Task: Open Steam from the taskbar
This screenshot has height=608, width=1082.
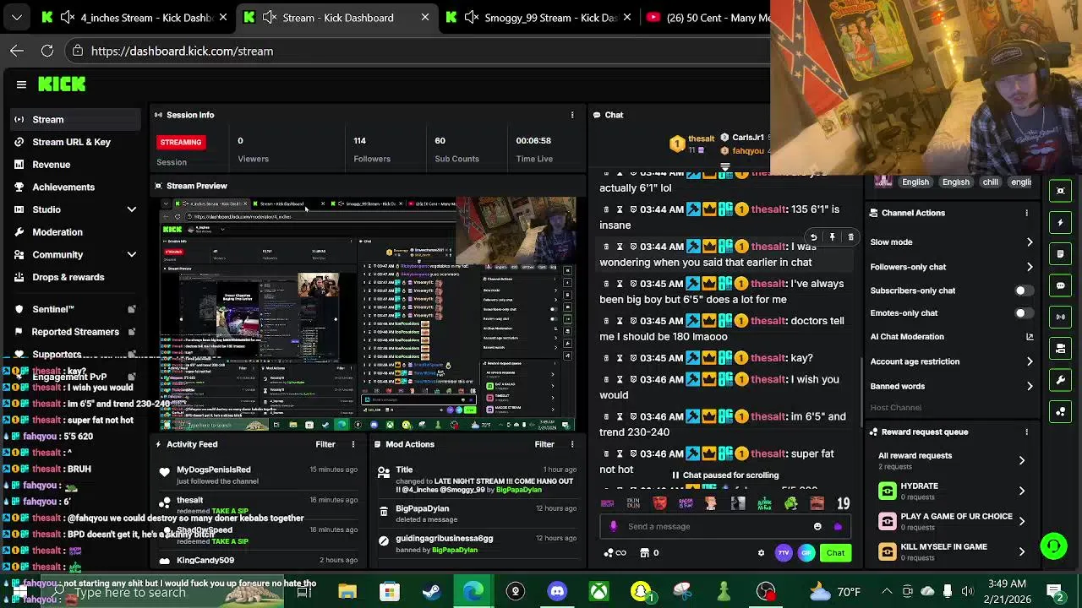Action: (x=431, y=591)
